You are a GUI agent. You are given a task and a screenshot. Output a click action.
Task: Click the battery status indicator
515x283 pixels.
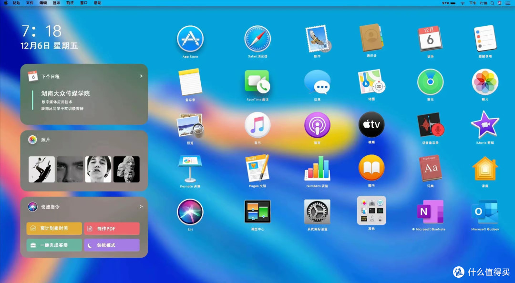click(449, 3)
